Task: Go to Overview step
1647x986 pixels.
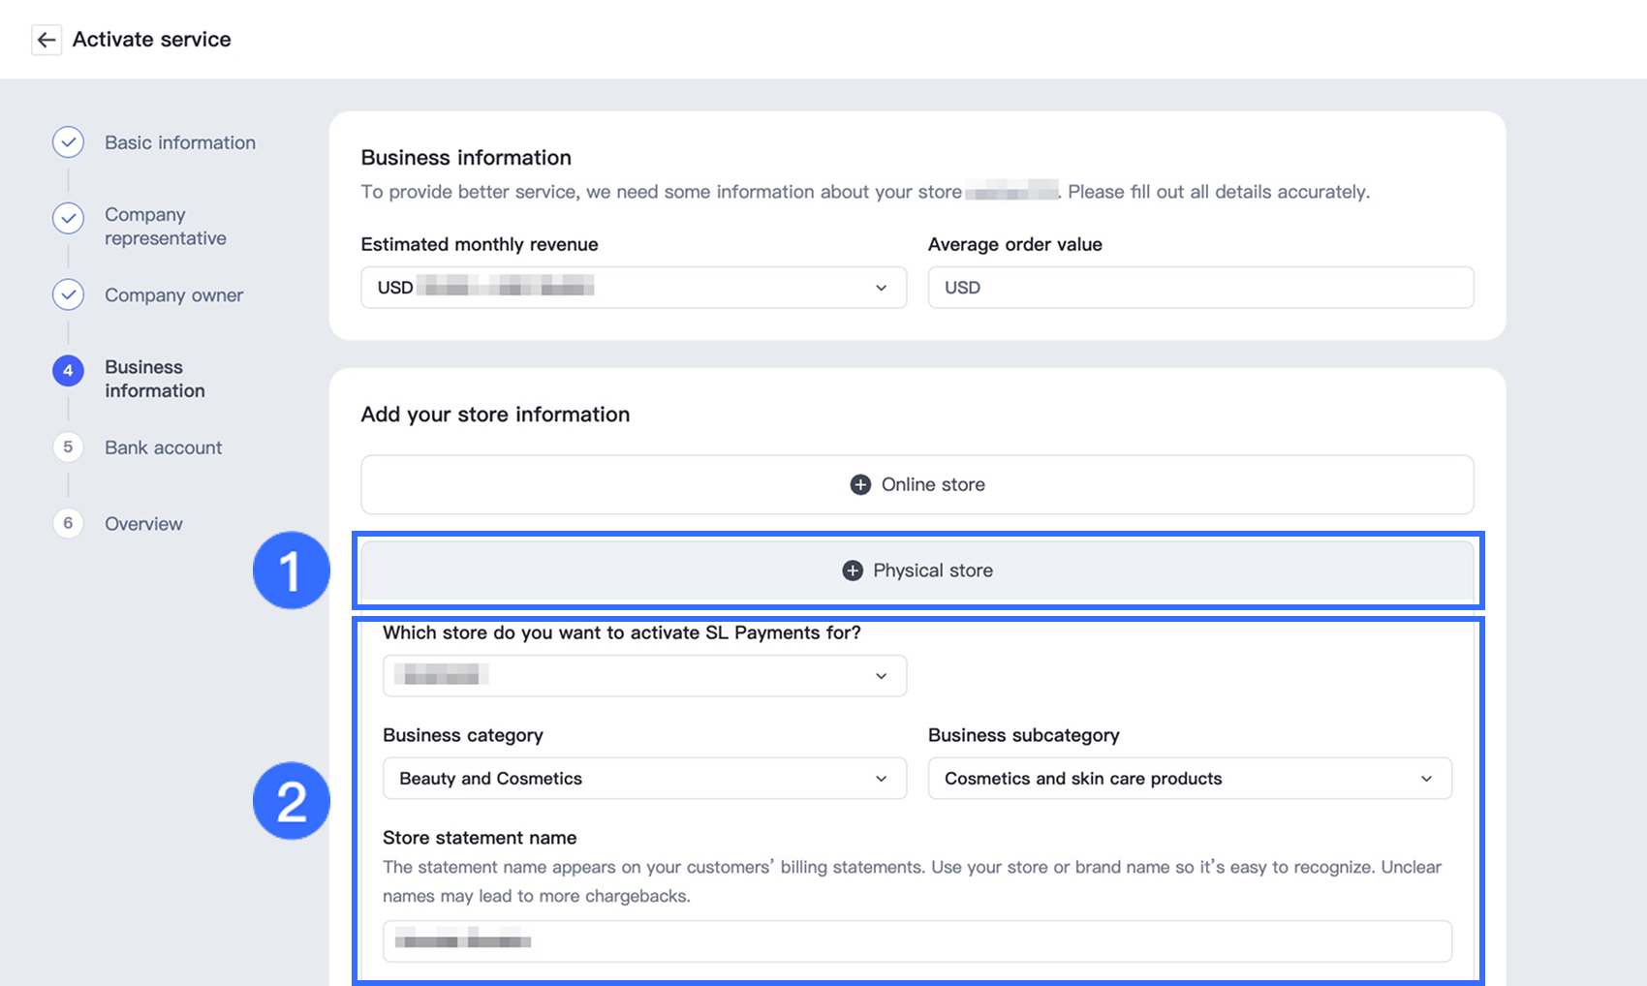Action: point(143,524)
